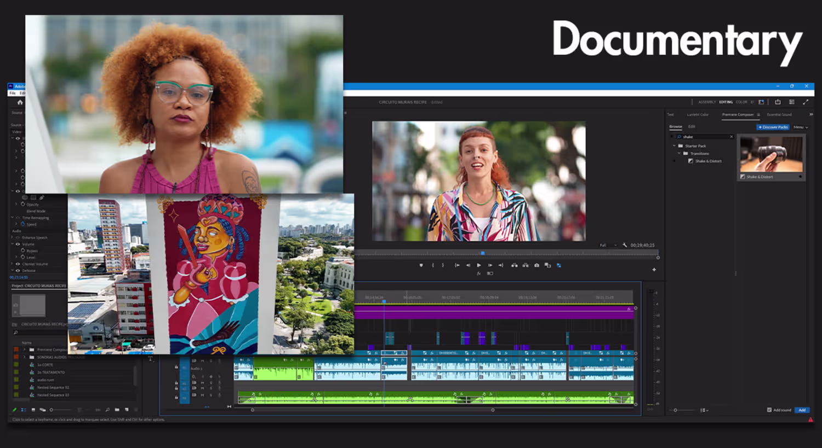The width and height of the screenshot is (822, 448).
Task: Select Shake & Distort in the tree
Action: 708,161
